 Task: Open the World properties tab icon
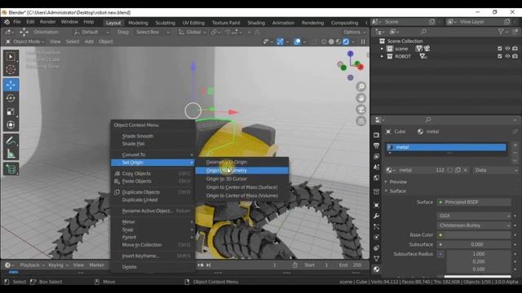[x=376, y=177]
